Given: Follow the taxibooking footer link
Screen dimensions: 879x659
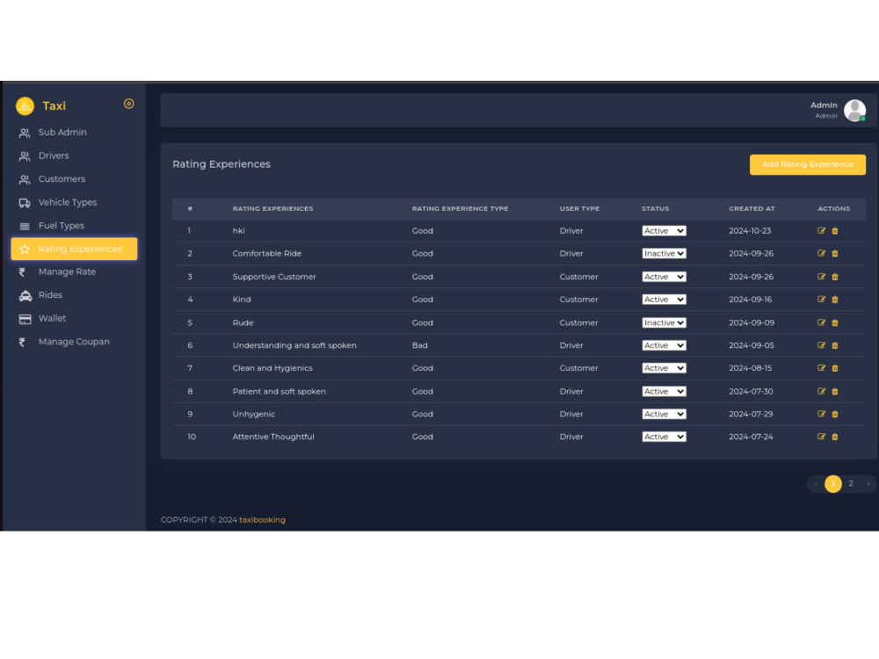Looking at the screenshot, I should point(262,520).
